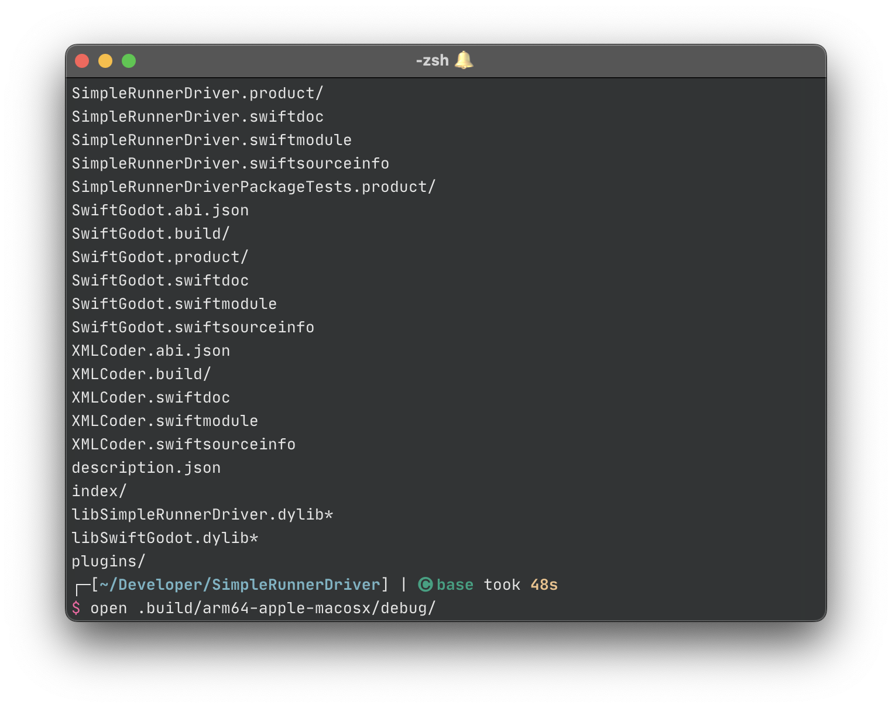The image size is (892, 708).
Task: Select the 48s duration text
Action: (x=543, y=585)
